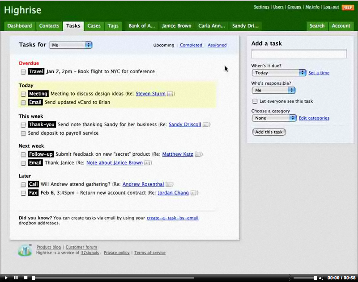Open the vCard icon next to Matthew Katz

click(x=198, y=154)
